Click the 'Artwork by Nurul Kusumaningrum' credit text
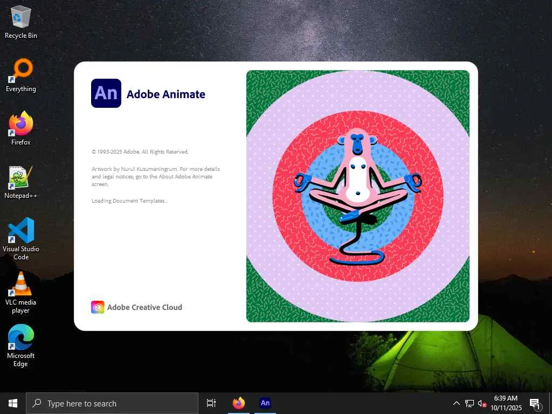 click(134, 169)
